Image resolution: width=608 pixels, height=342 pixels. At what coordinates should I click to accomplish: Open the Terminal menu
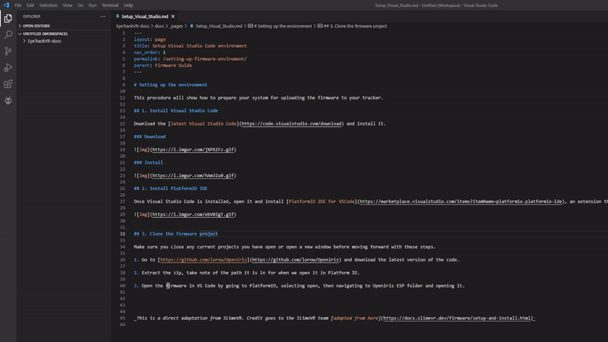110,5
